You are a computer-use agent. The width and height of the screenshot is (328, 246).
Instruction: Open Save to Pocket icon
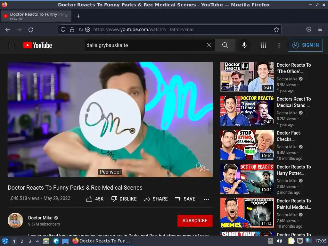click(x=309, y=29)
